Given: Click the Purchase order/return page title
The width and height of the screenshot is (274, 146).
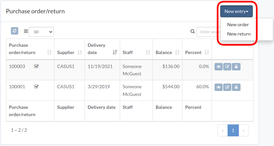Looking at the screenshot, I should coord(35,11).
